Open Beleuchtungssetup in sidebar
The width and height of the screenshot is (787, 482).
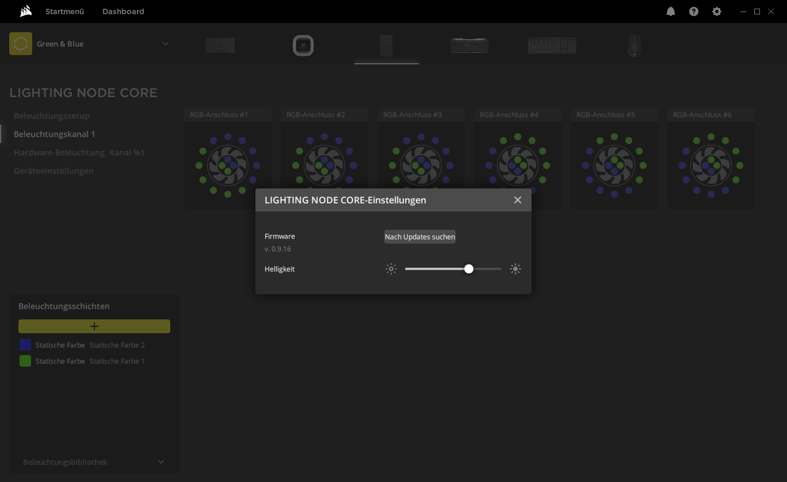coord(52,115)
